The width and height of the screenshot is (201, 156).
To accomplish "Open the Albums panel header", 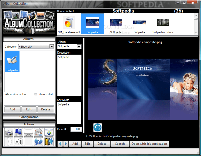I will [x=29, y=39].
